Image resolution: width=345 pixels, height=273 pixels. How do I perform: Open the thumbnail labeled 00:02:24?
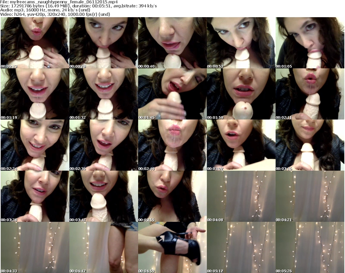35,145
